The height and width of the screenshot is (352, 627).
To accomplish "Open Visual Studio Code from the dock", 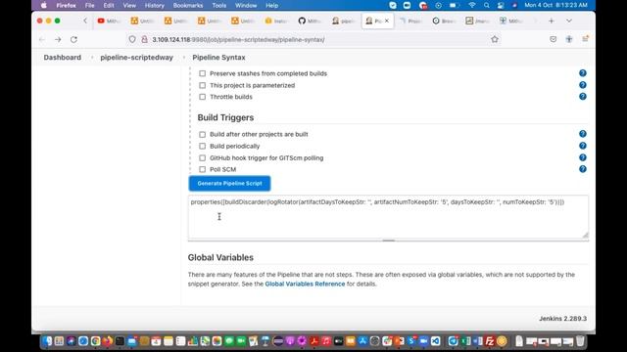I will (435, 341).
